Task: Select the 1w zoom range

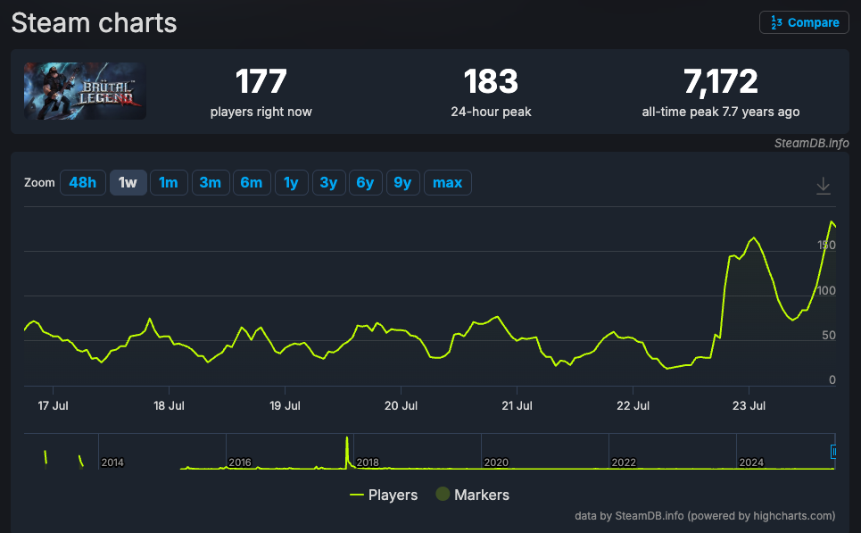Action: click(x=128, y=182)
